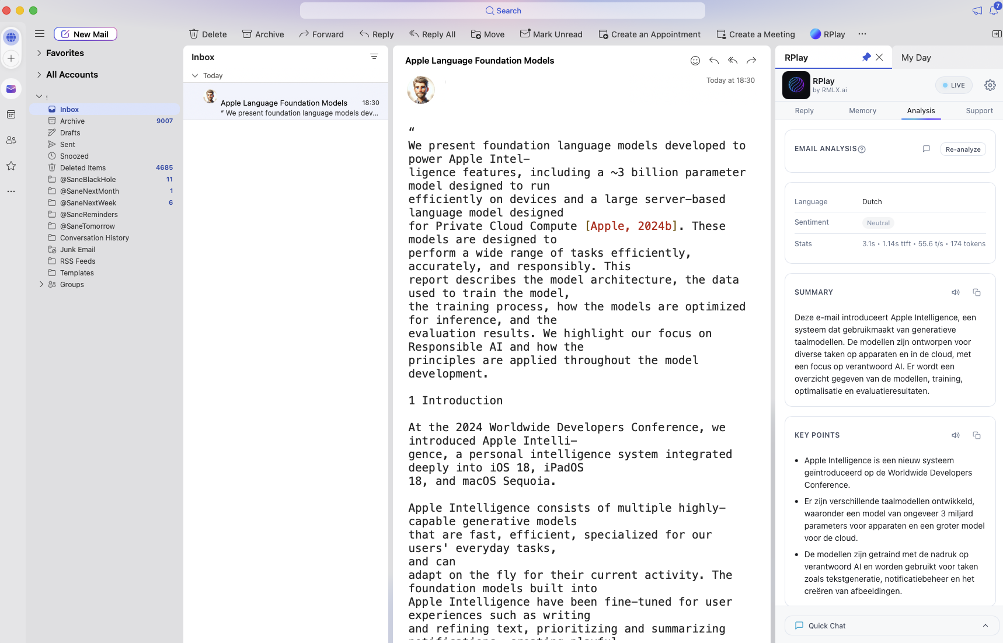This screenshot has width=1003, height=643.
Task: Switch to the Memory tab in RPlay
Action: [862, 111]
